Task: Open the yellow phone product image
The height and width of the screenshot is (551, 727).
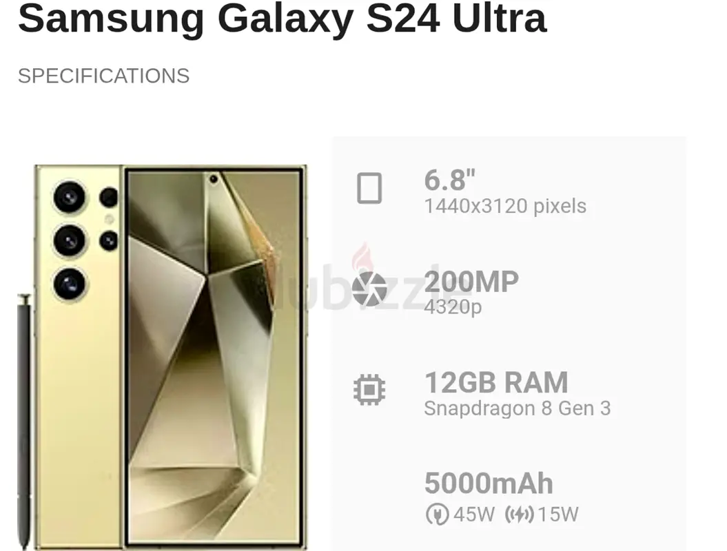Action: 171,357
